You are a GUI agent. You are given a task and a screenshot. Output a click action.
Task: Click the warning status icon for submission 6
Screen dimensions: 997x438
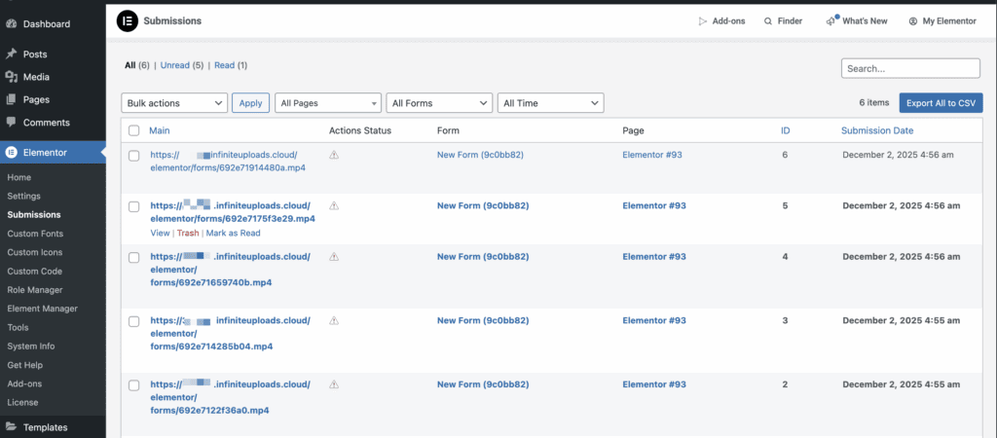tap(334, 155)
